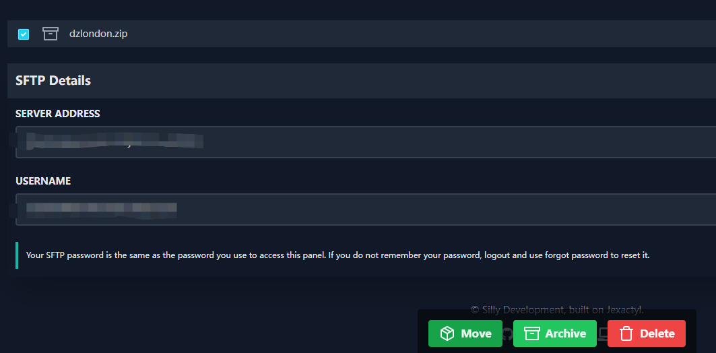This screenshot has width=716, height=353.
Task: Click the empty area of the dzlondon.zip row
Action: (411, 34)
